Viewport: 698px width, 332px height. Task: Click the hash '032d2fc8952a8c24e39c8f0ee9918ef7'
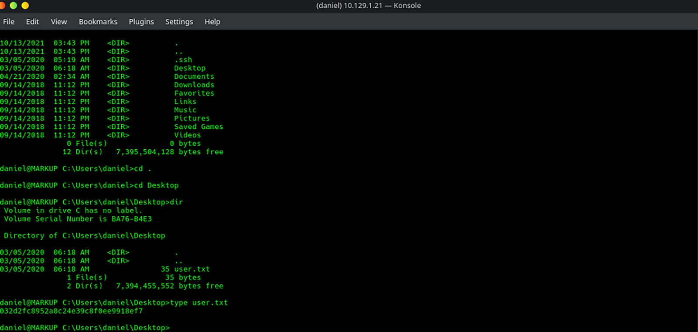click(72, 311)
